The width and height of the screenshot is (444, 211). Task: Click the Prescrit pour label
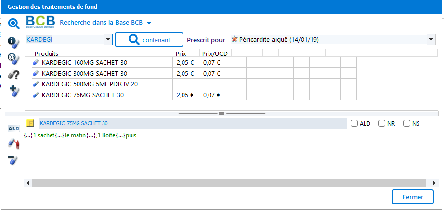click(x=206, y=40)
